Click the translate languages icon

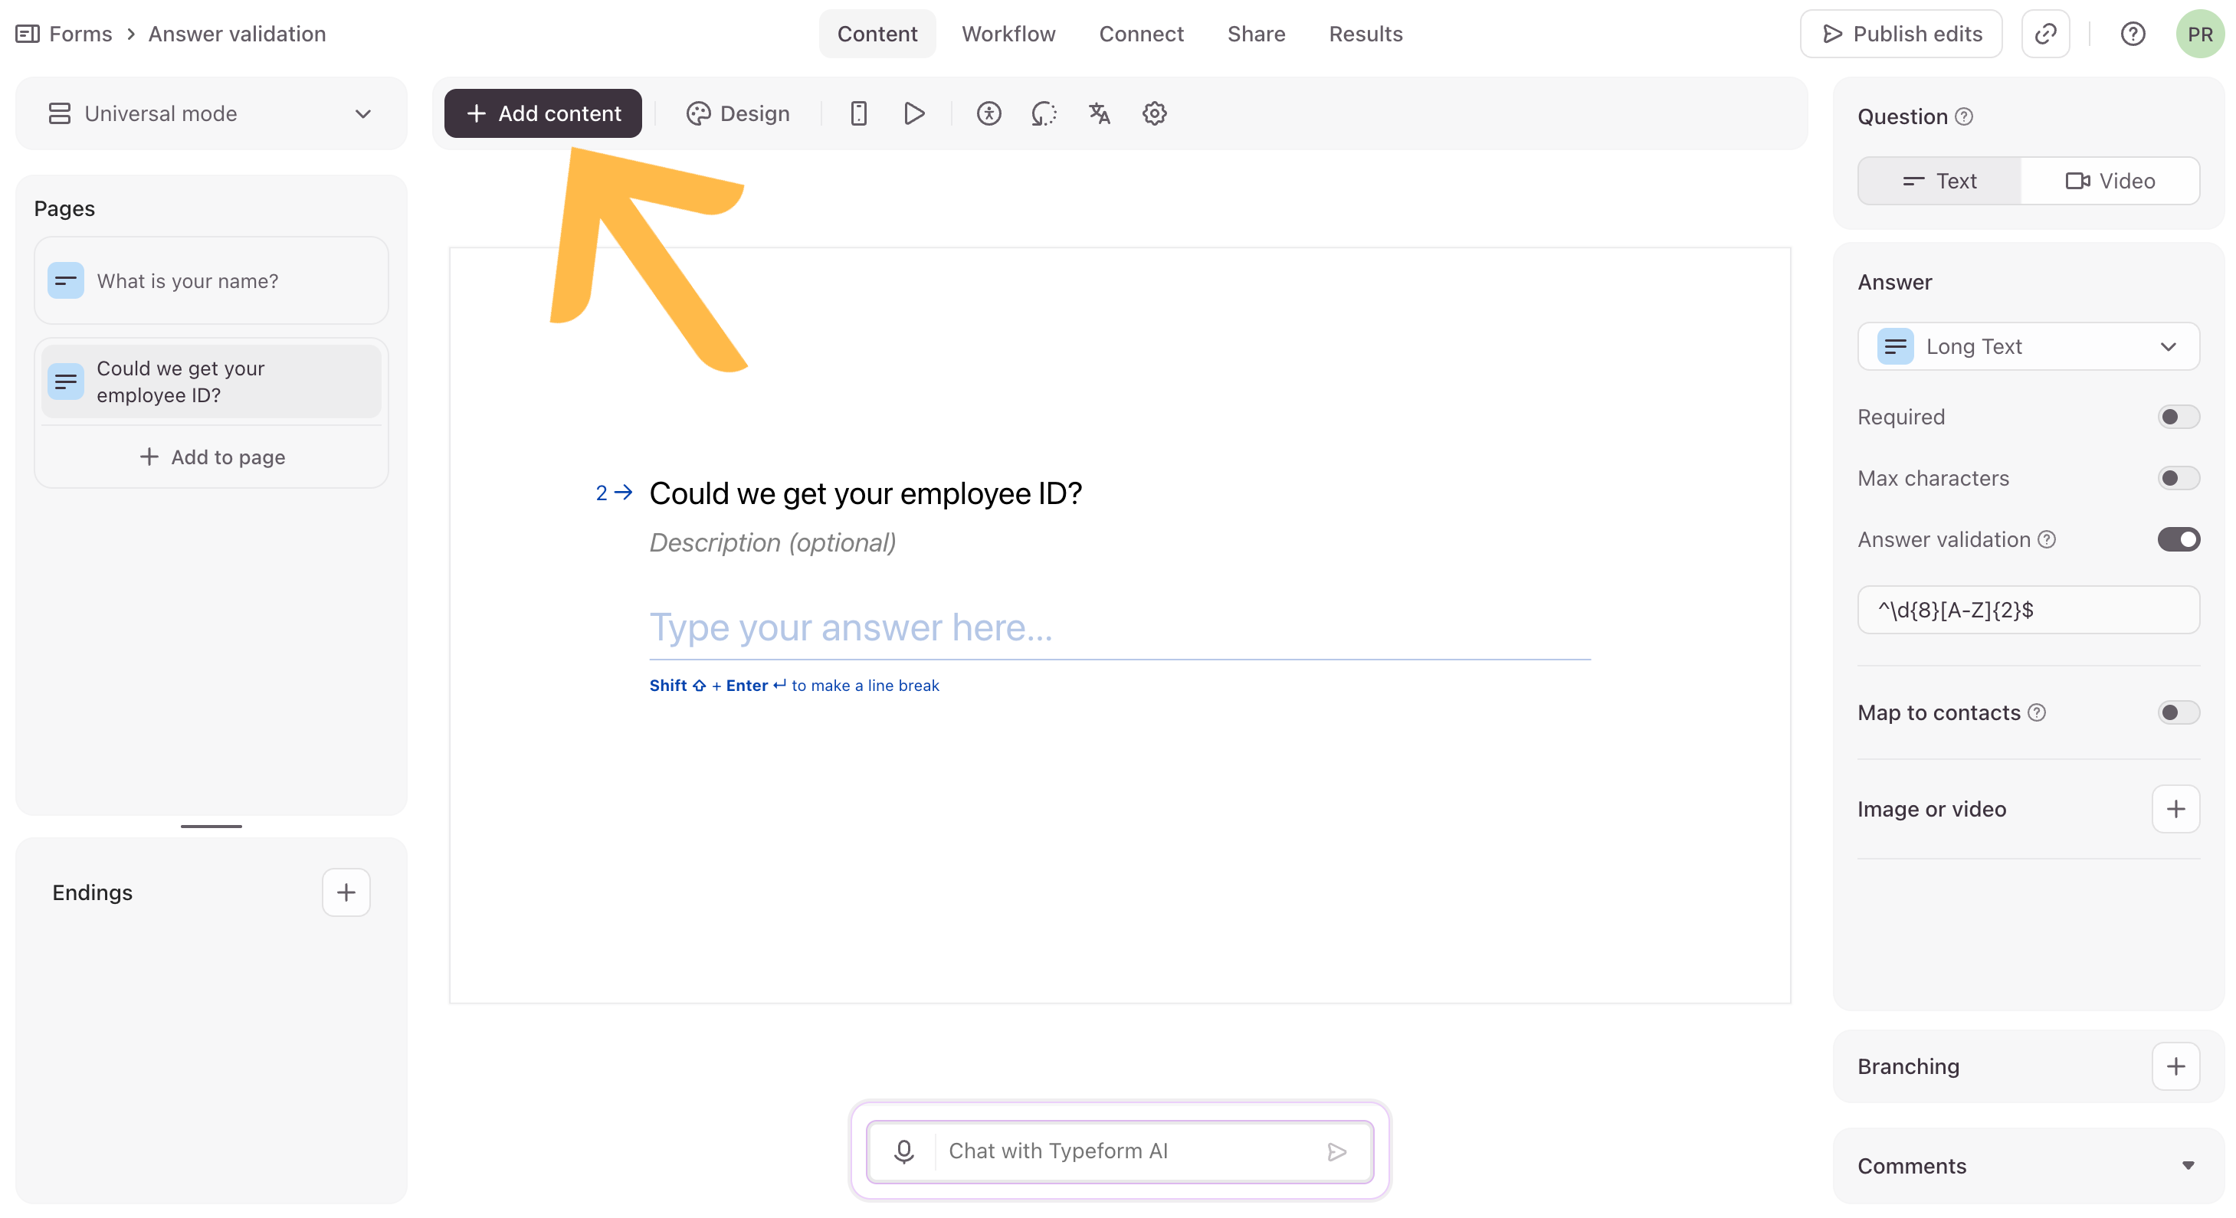coord(1099,113)
